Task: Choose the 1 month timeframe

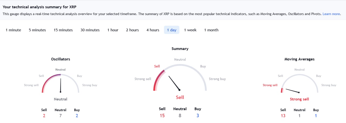Action: (x=211, y=30)
